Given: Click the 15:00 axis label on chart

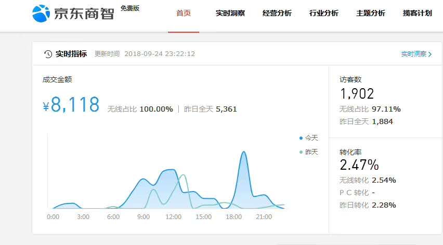Looking at the screenshot, I should (204, 217).
